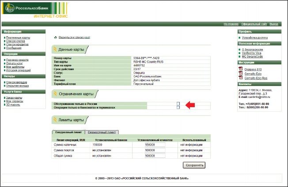Click the Общая сумма row label
The height and width of the screenshot is (187, 288).
63,156
